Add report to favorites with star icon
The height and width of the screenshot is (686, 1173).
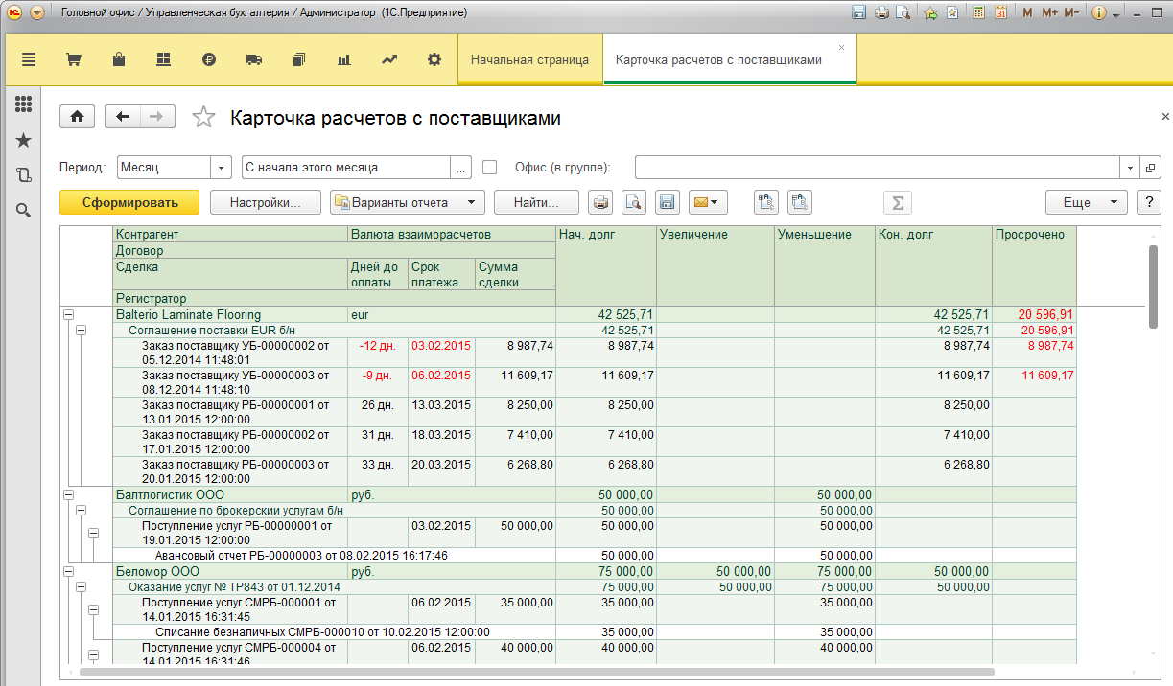click(x=203, y=118)
